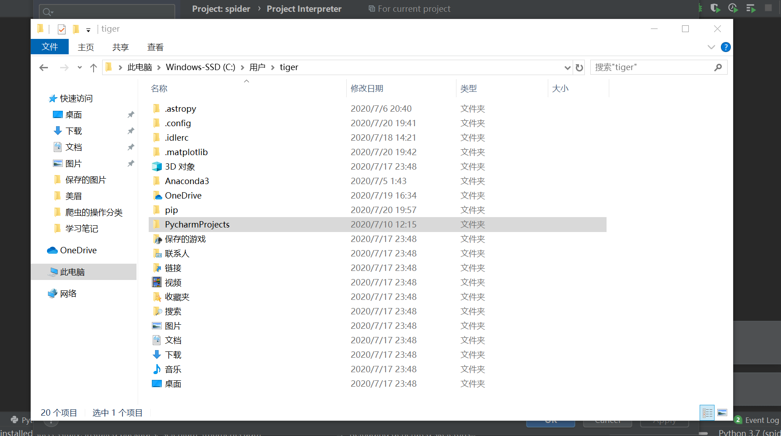Select the pip folder name

[x=171, y=210]
